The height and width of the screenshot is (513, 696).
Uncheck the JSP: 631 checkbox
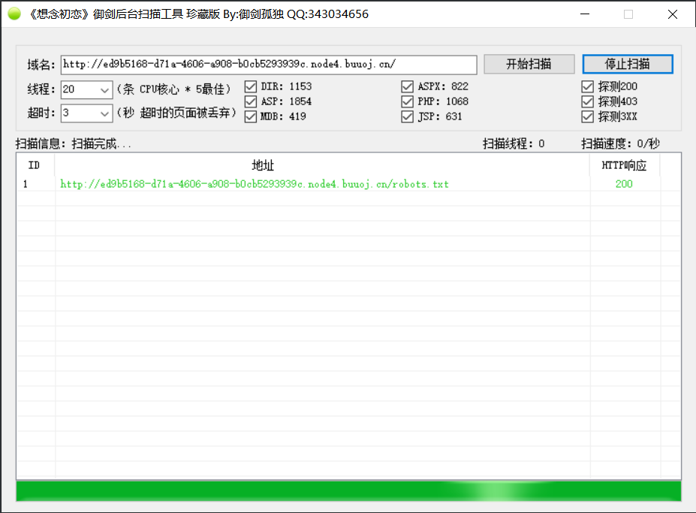point(407,116)
